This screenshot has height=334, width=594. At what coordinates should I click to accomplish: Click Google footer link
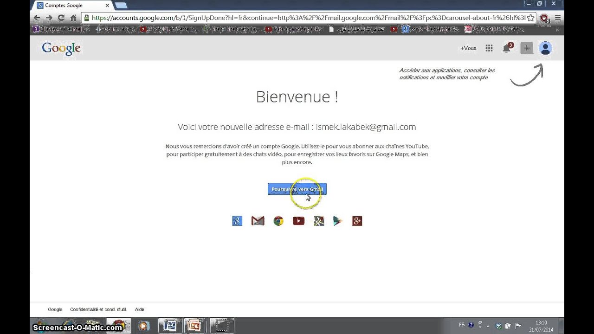[x=55, y=309]
